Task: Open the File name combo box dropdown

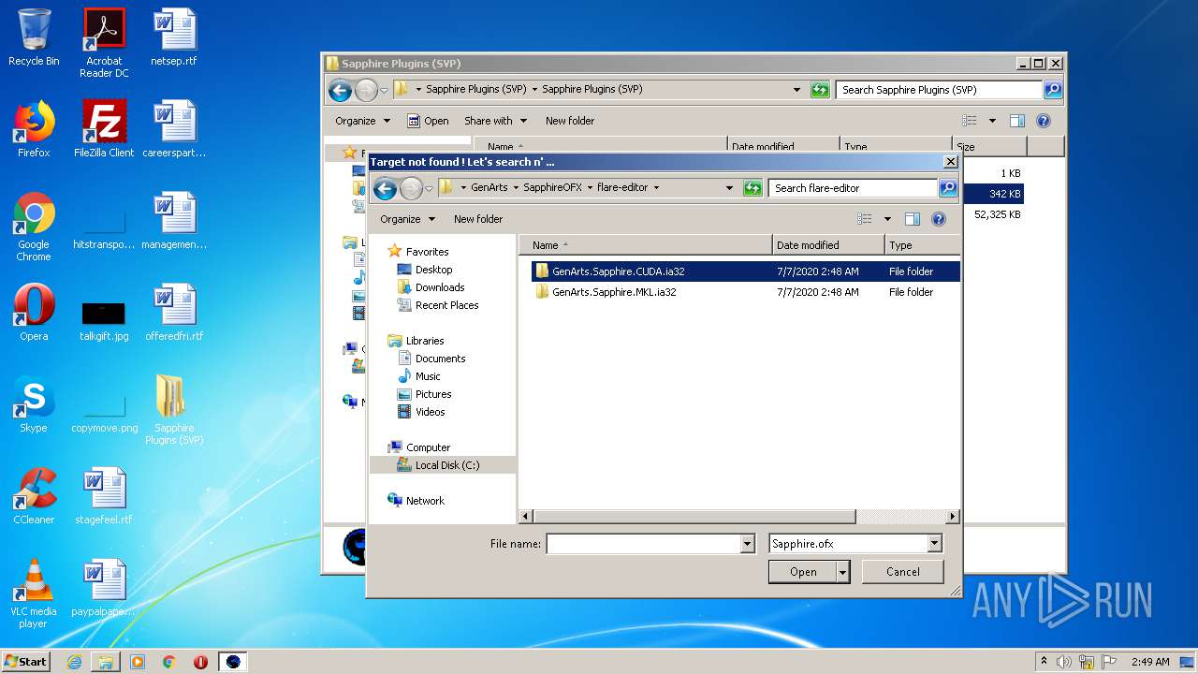Action: 747,544
